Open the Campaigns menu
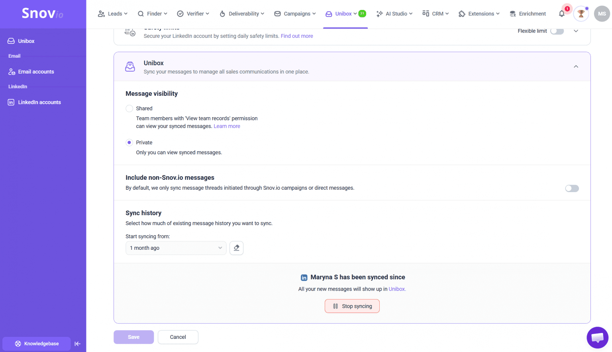 click(295, 14)
